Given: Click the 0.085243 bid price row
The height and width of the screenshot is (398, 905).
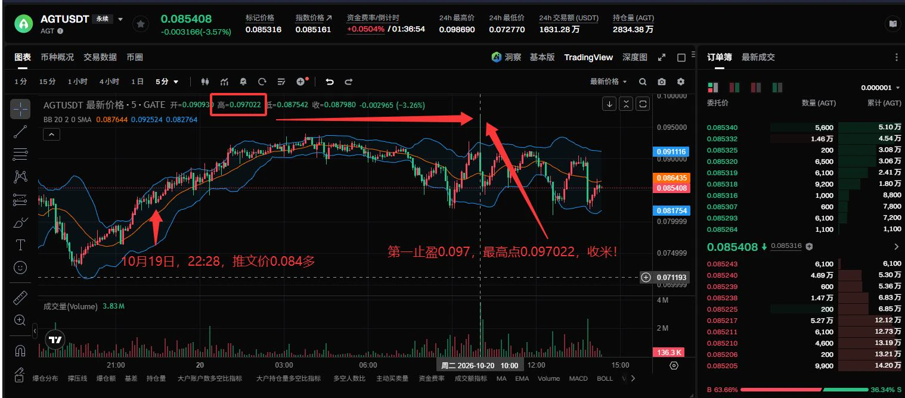Looking at the screenshot, I should click(x=804, y=264).
